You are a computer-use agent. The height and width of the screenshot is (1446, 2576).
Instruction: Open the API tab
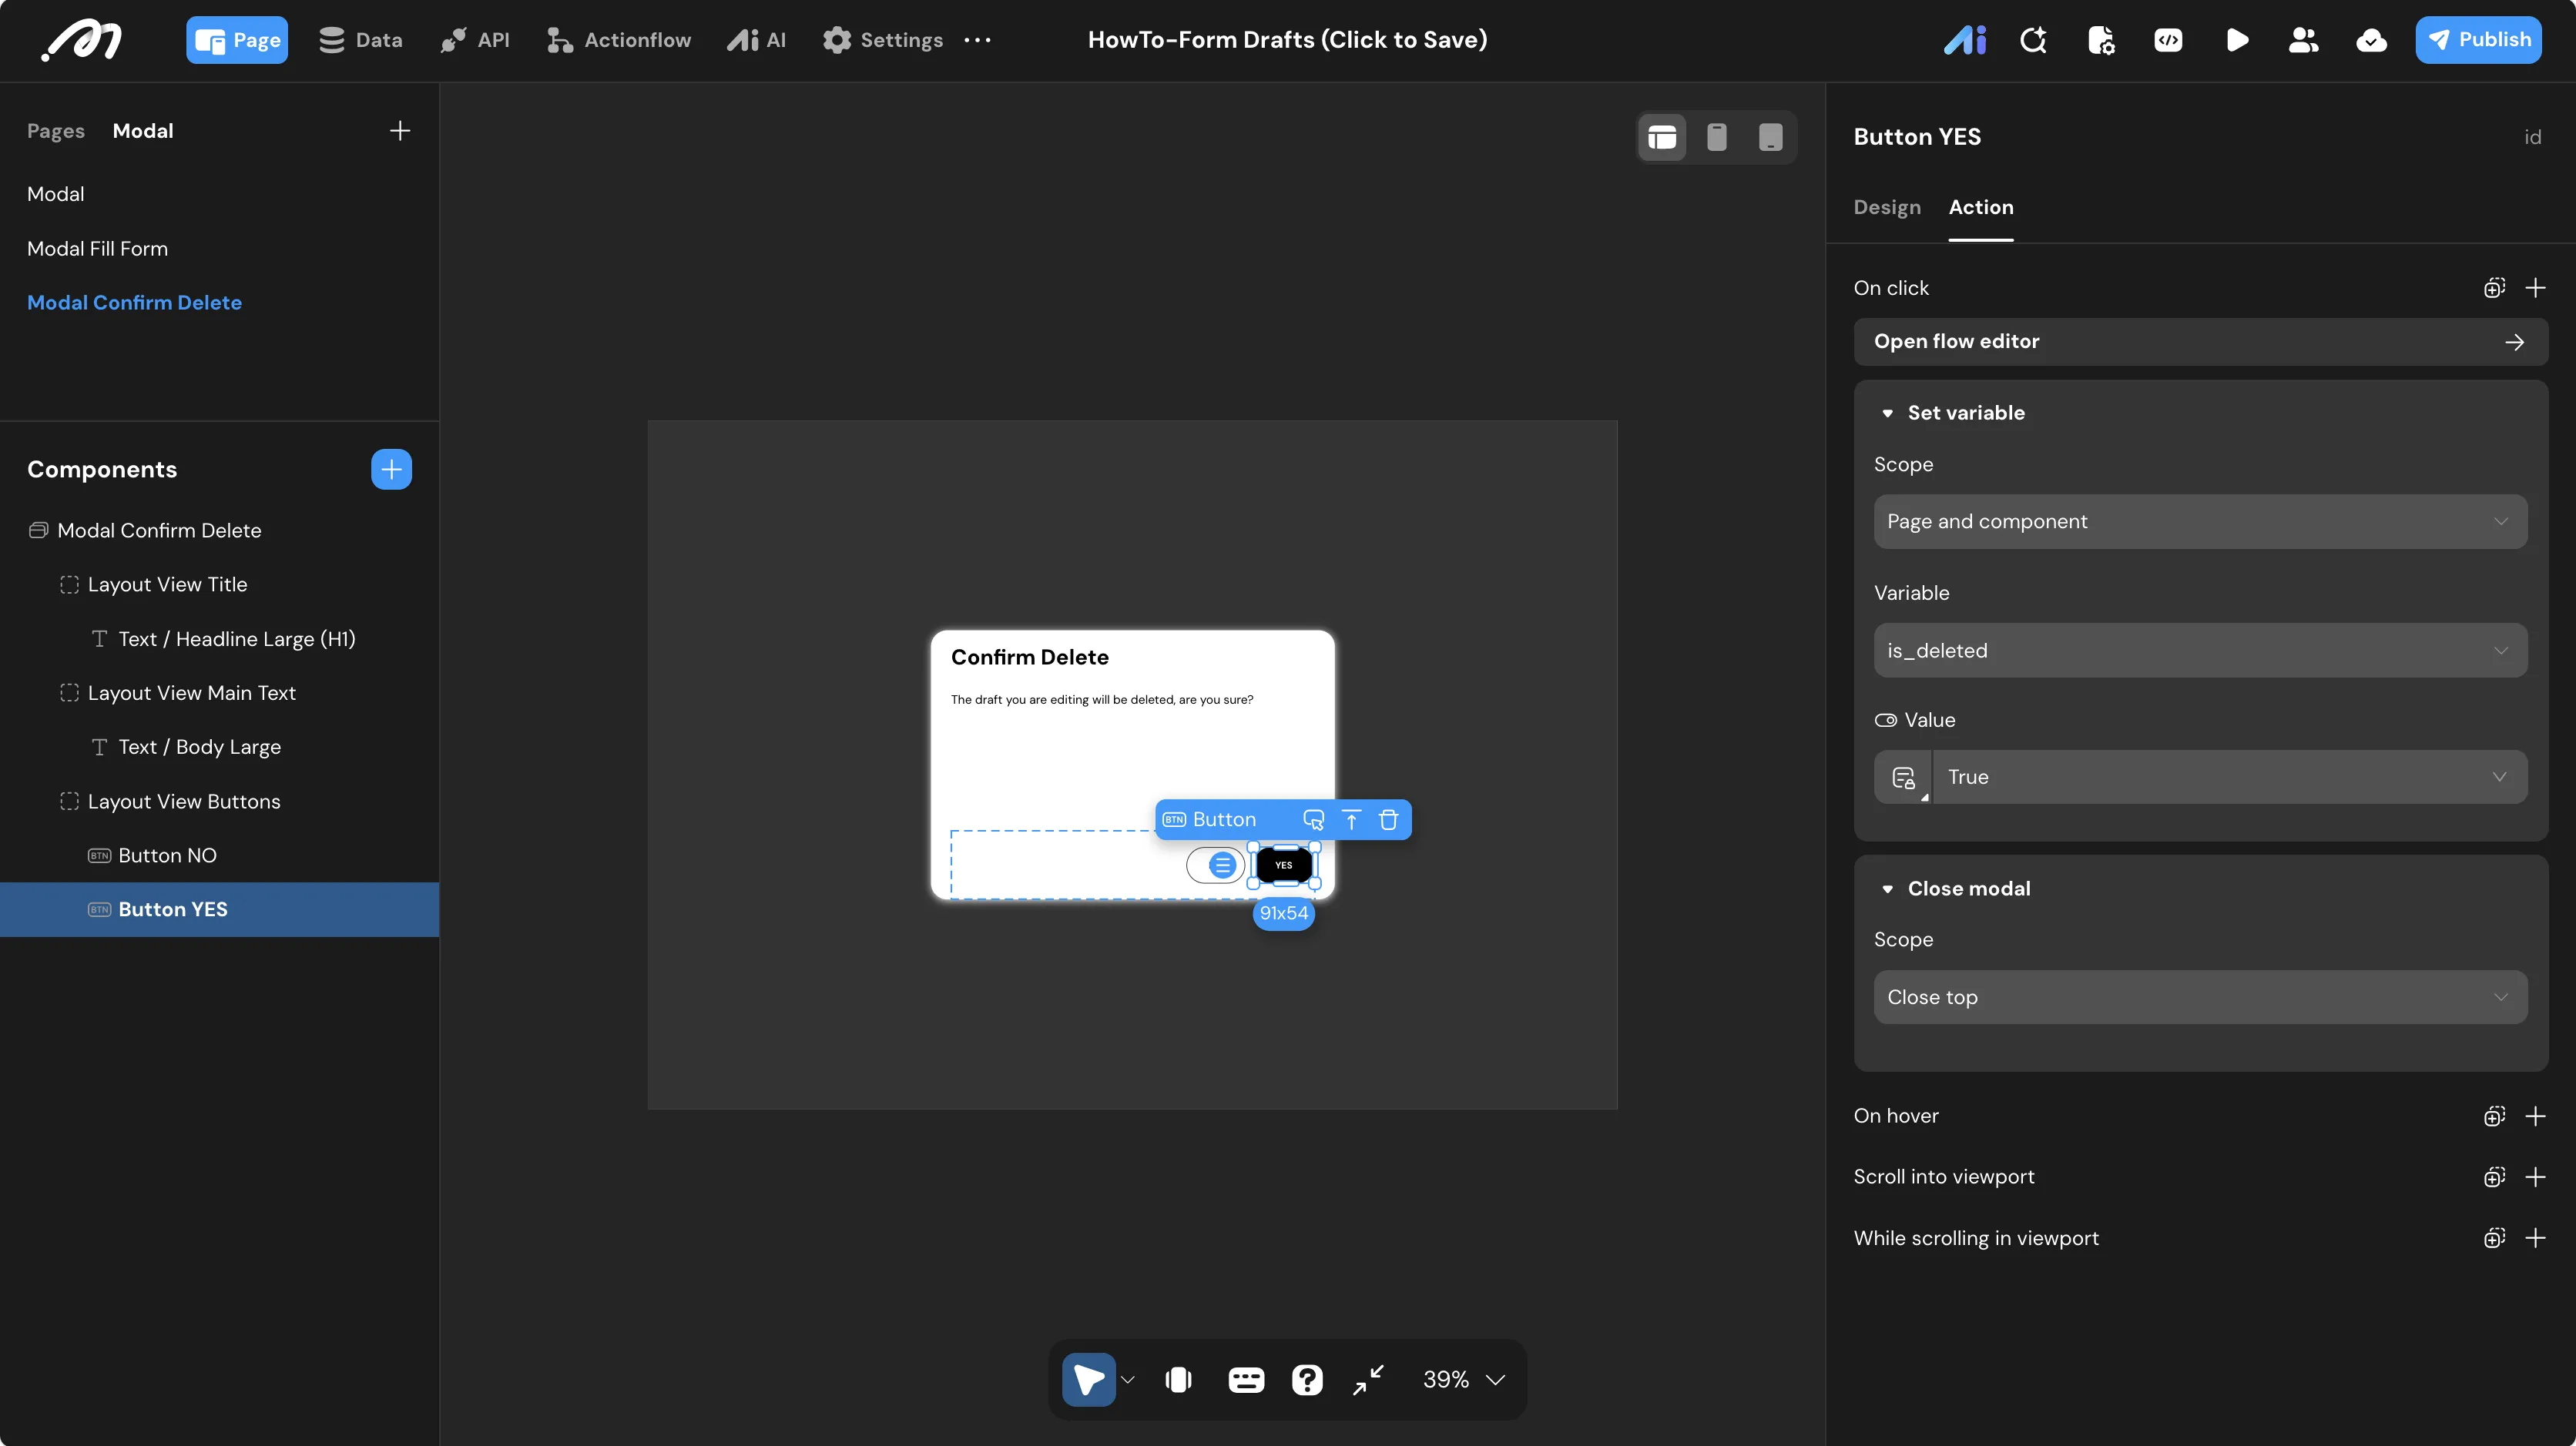point(475,40)
